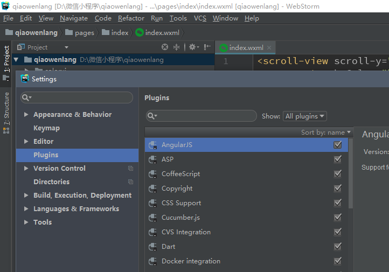
Task: Select the Directories settings category
Action: pos(52,182)
